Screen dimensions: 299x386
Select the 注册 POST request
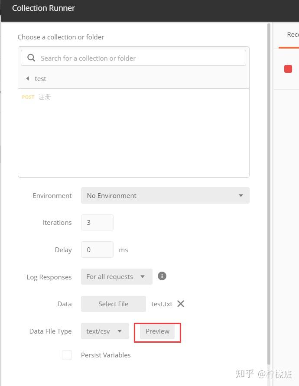pyautogui.click(x=45, y=97)
